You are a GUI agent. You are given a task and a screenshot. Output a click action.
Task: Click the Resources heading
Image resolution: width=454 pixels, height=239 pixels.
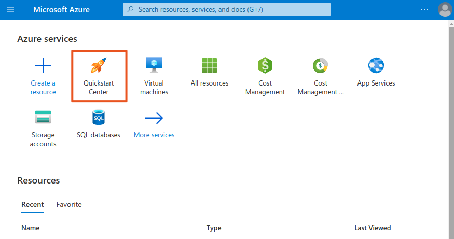(38, 180)
